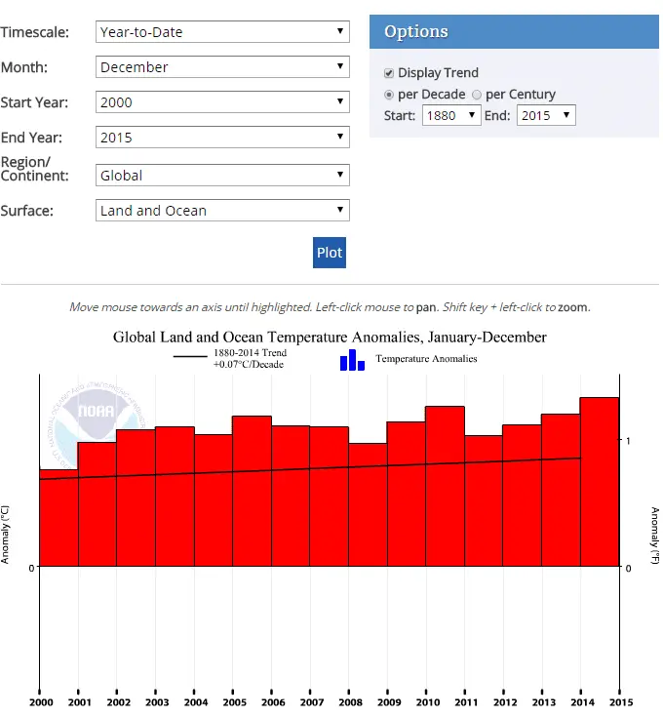Screen dimensions: 663x717
Task: Open the Timescale dropdown showing Year-to-Date
Action: point(222,31)
